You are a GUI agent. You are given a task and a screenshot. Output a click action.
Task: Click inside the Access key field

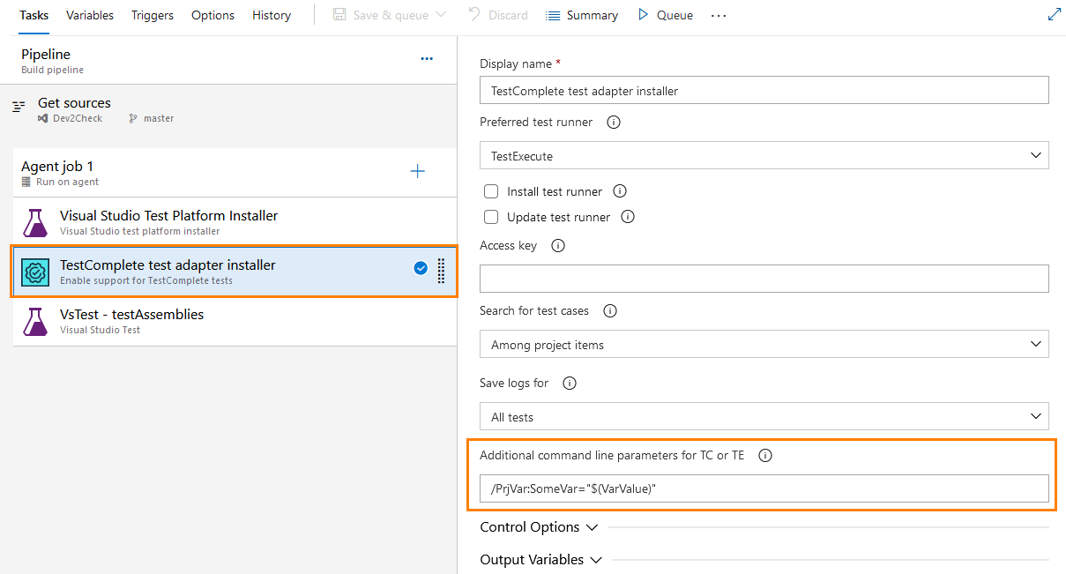click(764, 278)
